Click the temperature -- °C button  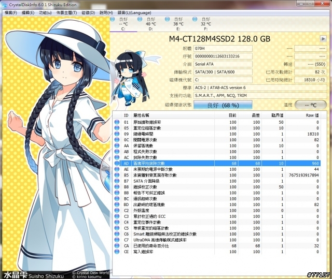[x=311, y=105]
